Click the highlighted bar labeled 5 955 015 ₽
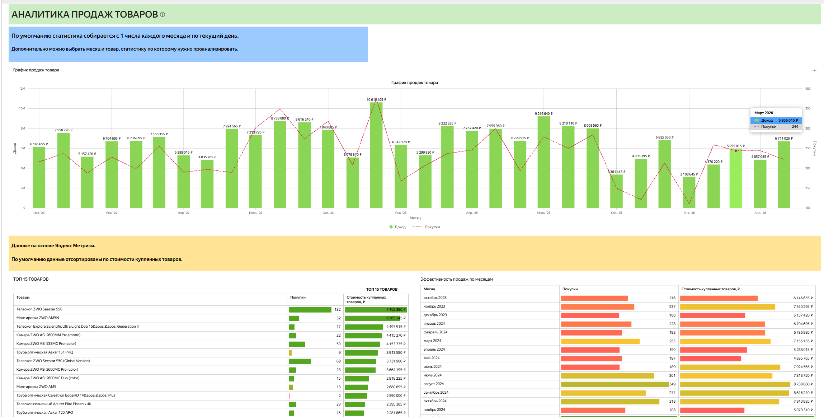824x417 pixels. click(x=736, y=178)
